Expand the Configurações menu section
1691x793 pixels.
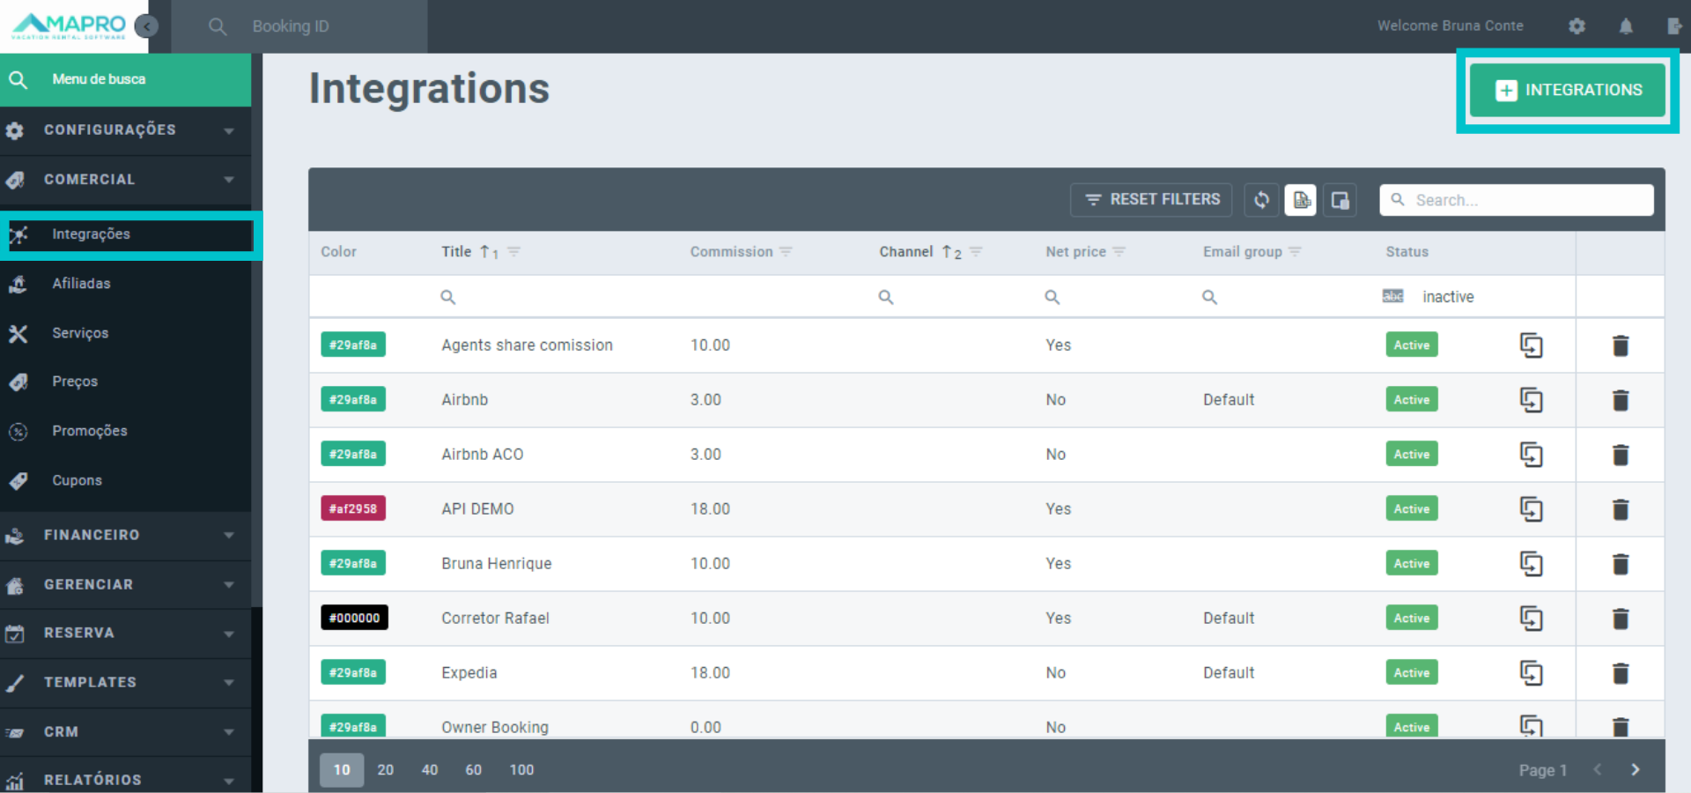[x=123, y=130]
